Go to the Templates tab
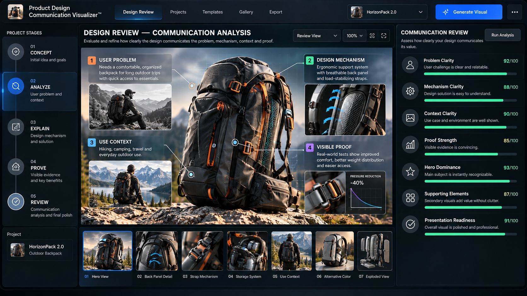The image size is (527, 296). (212, 12)
